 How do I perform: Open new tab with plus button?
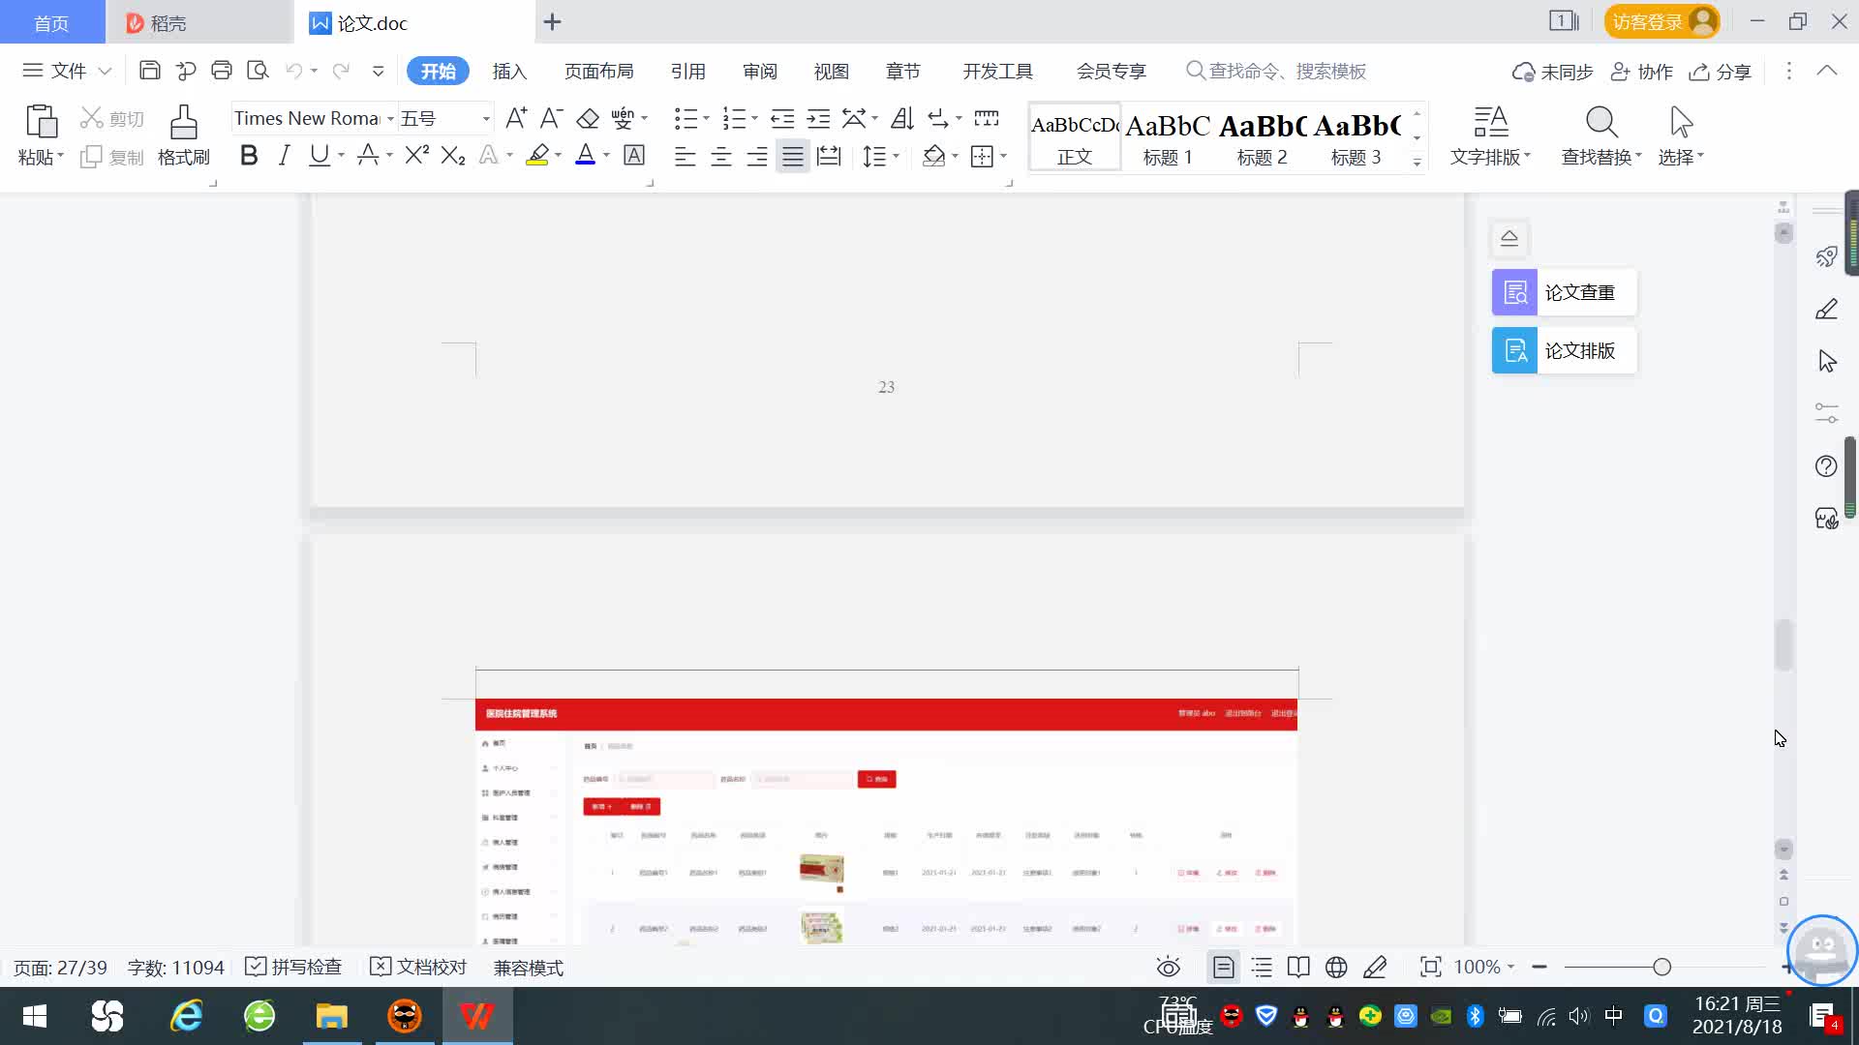(552, 21)
